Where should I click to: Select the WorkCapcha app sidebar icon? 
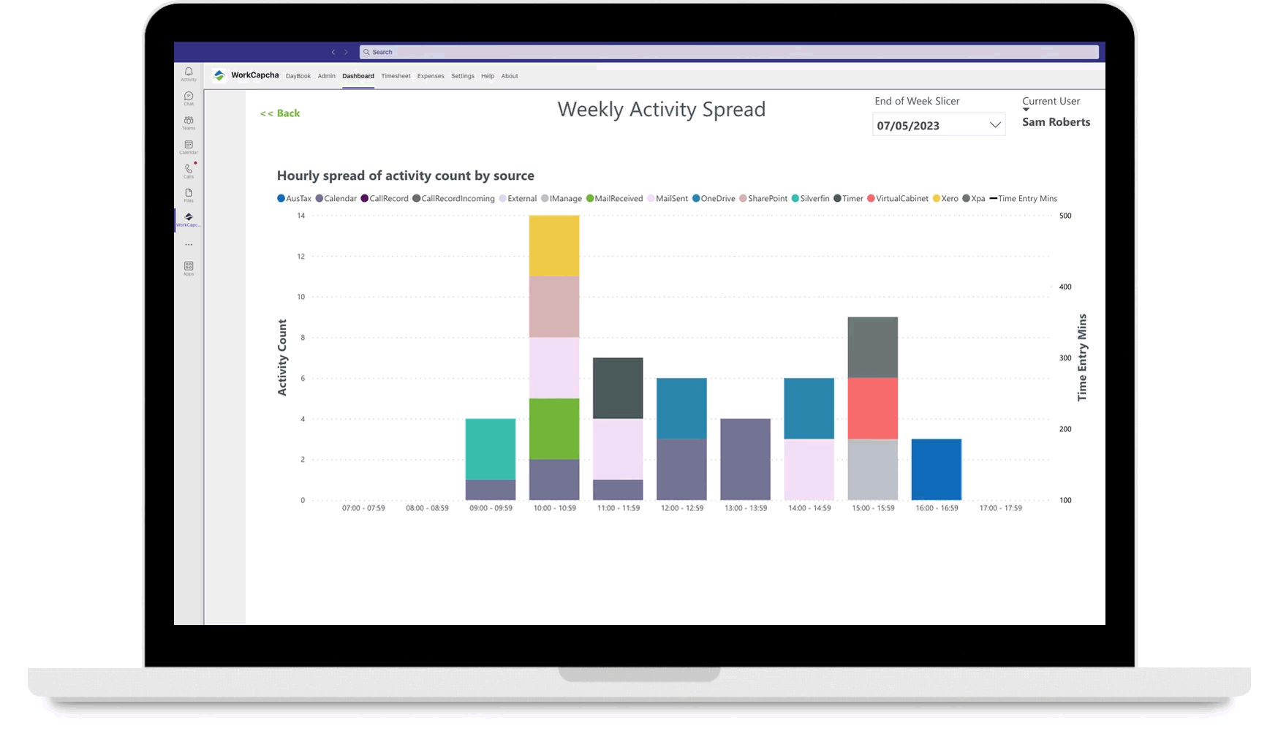pyautogui.click(x=189, y=219)
